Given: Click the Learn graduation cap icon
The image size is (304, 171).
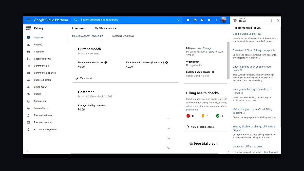Looking at the screenshot, I should point(235,20).
